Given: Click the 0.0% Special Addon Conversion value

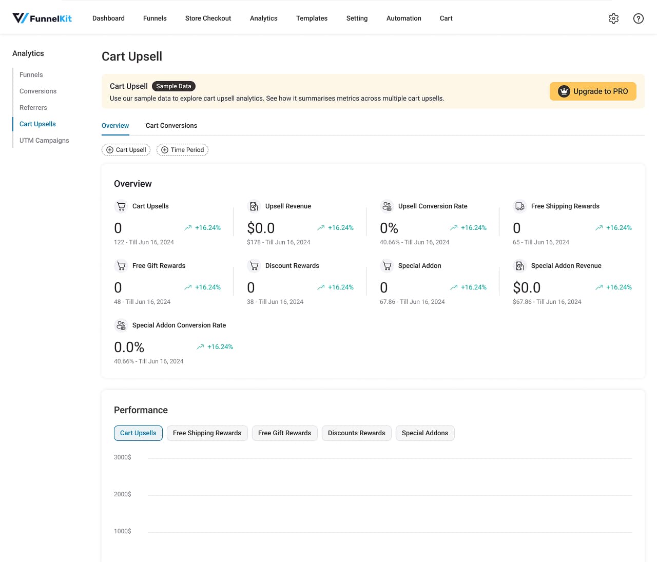Looking at the screenshot, I should 129,347.
